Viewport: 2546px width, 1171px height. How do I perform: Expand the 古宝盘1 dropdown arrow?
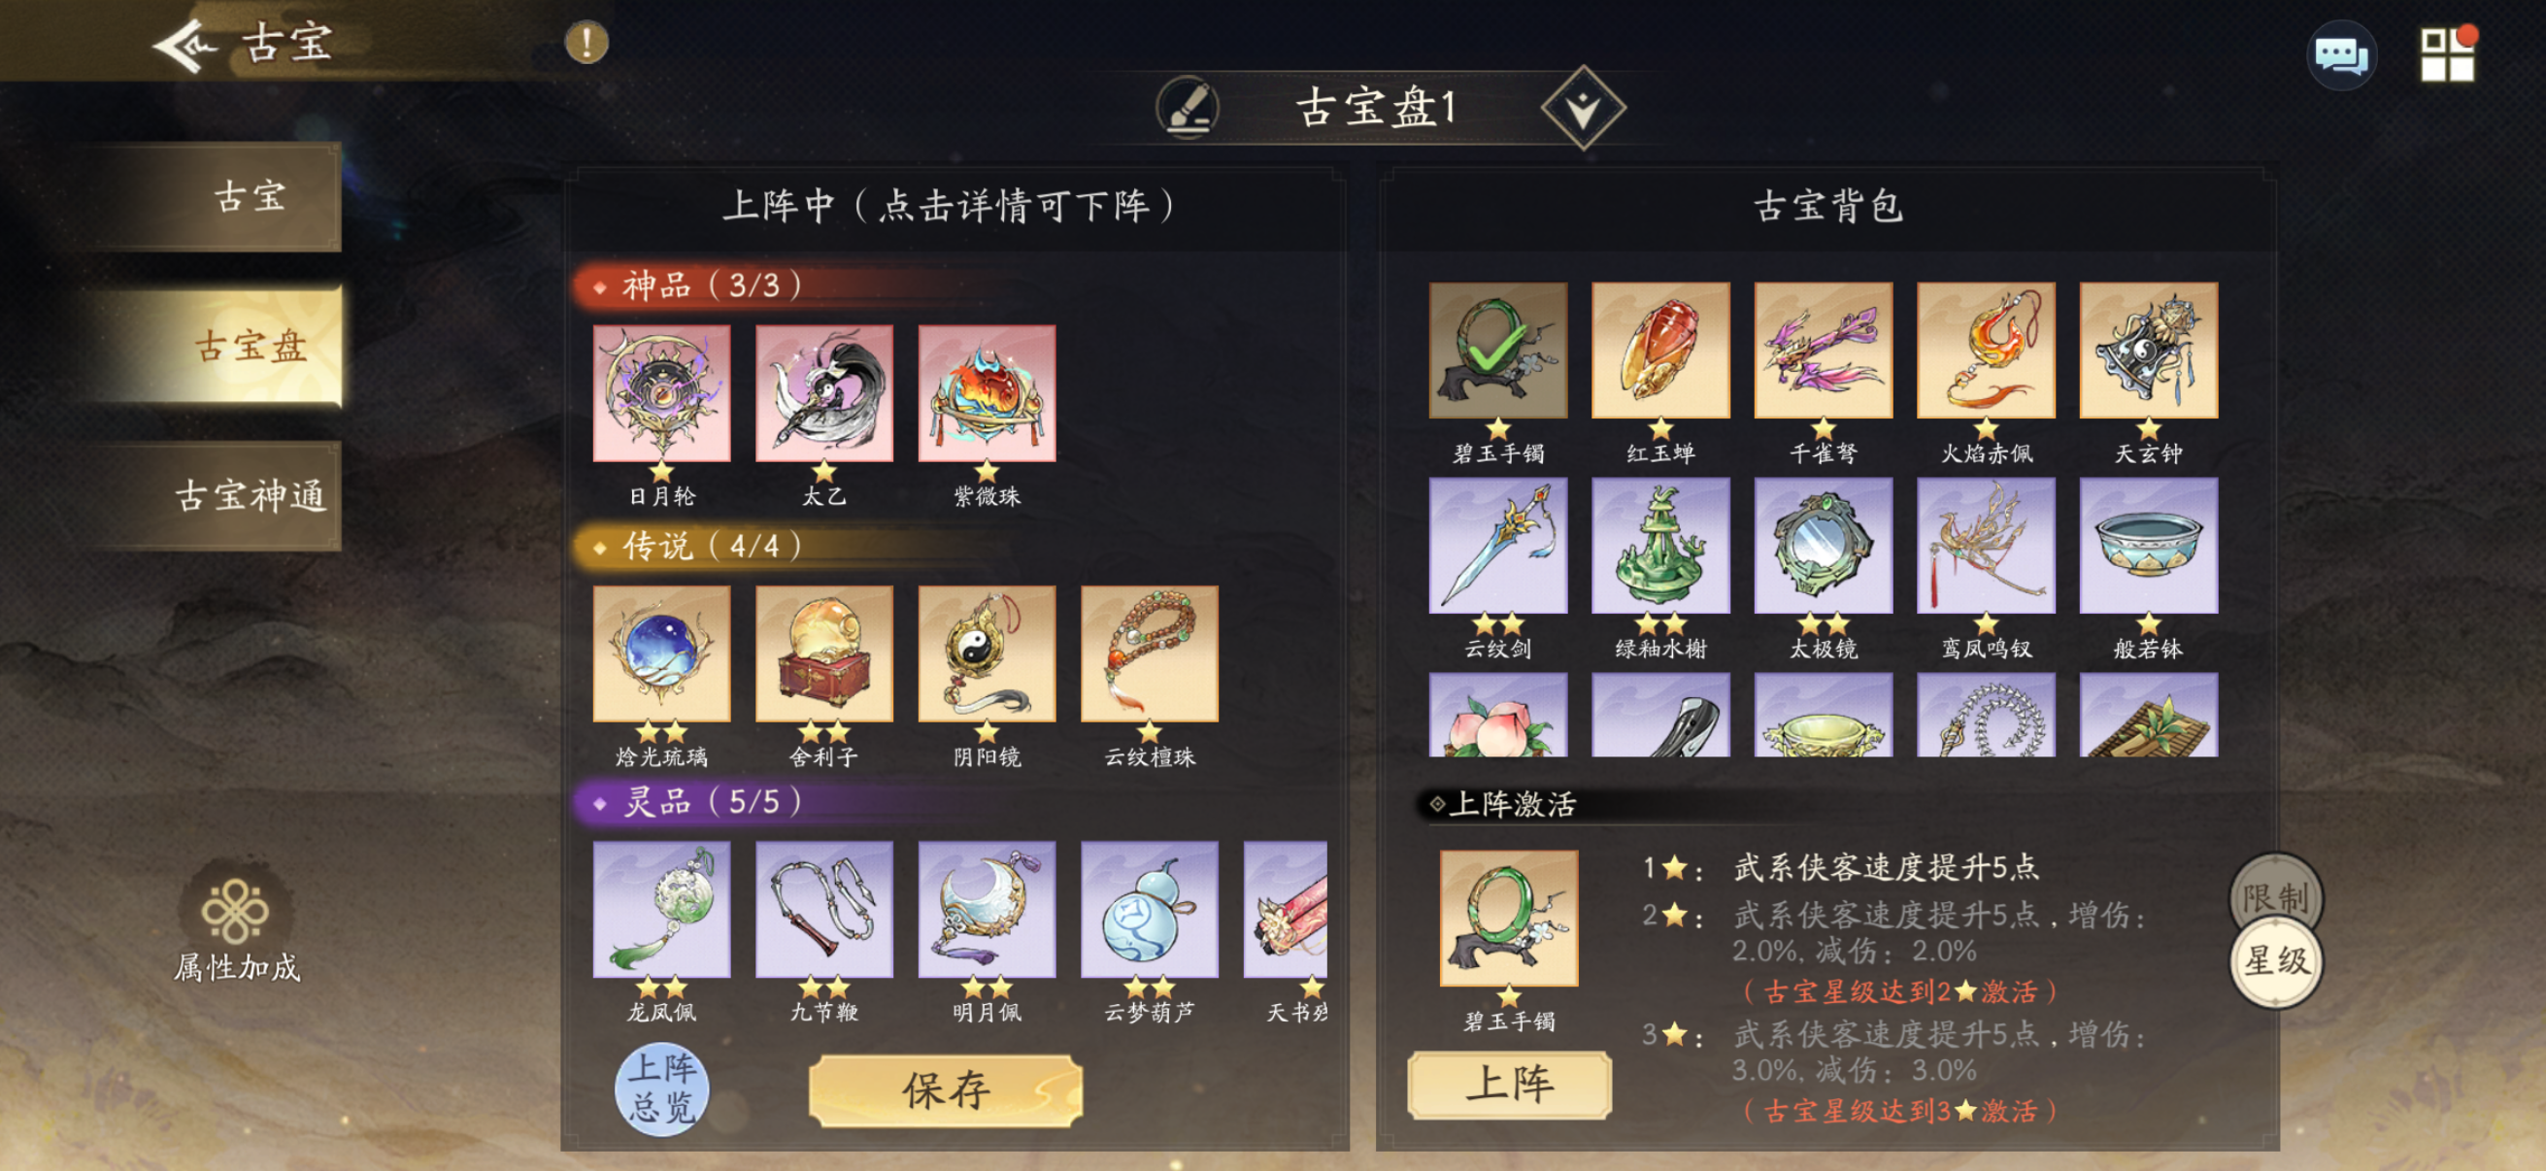click(1584, 107)
